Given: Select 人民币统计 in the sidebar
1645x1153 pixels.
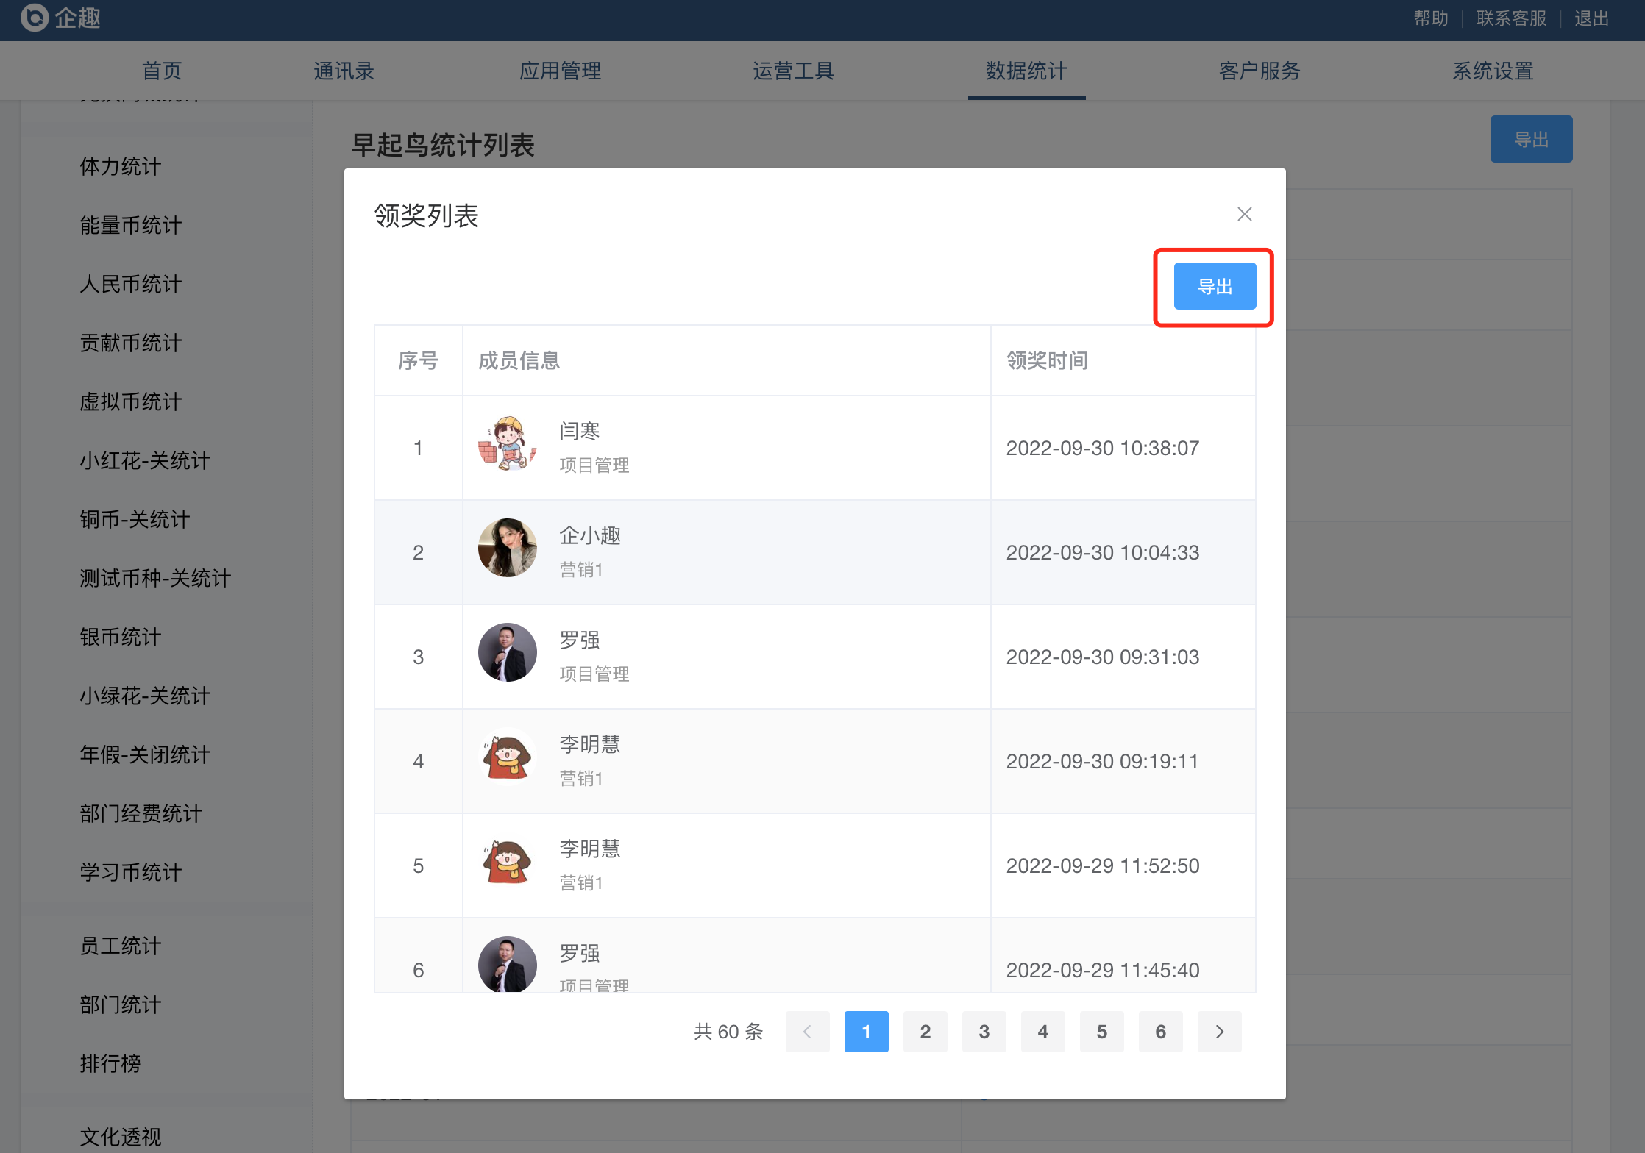Looking at the screenshot, I should point(131,284).
